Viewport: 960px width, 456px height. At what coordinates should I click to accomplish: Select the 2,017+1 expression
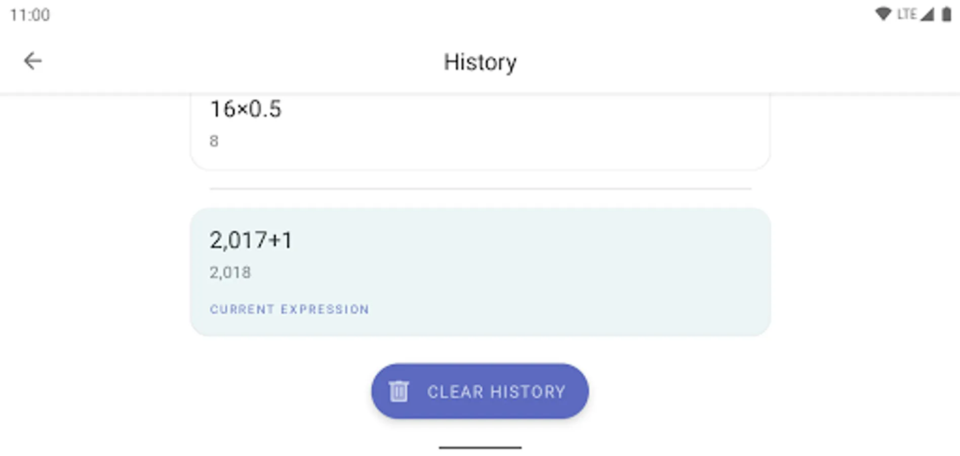(251, 240)
